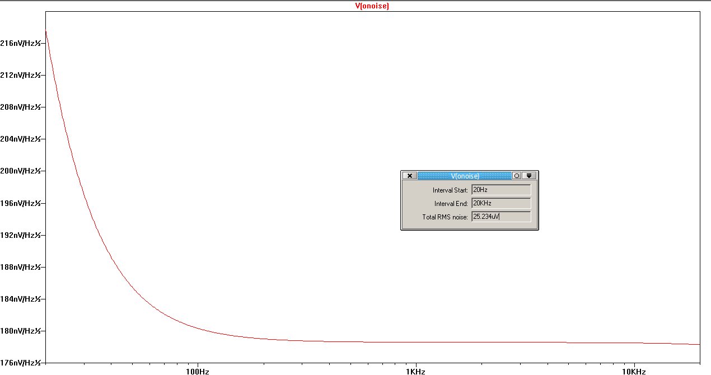Click the 'Interval End:' label
The image size is (711, 375).
coord(451,204)
